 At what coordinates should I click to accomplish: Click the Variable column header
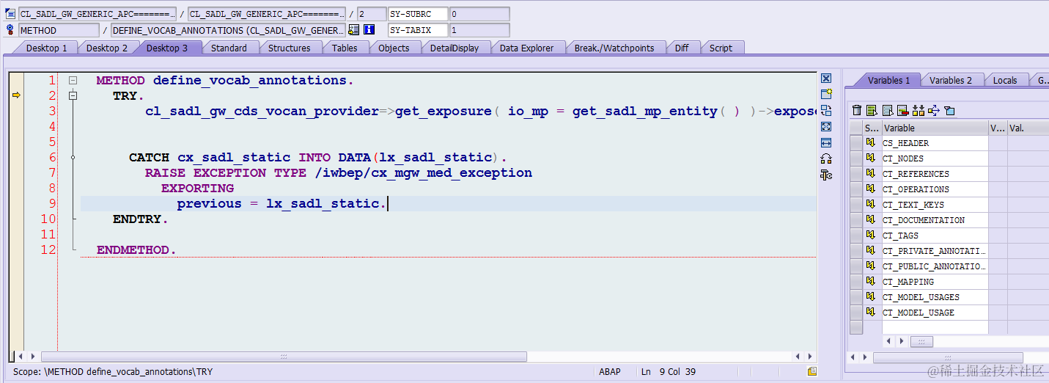[935, 128]
